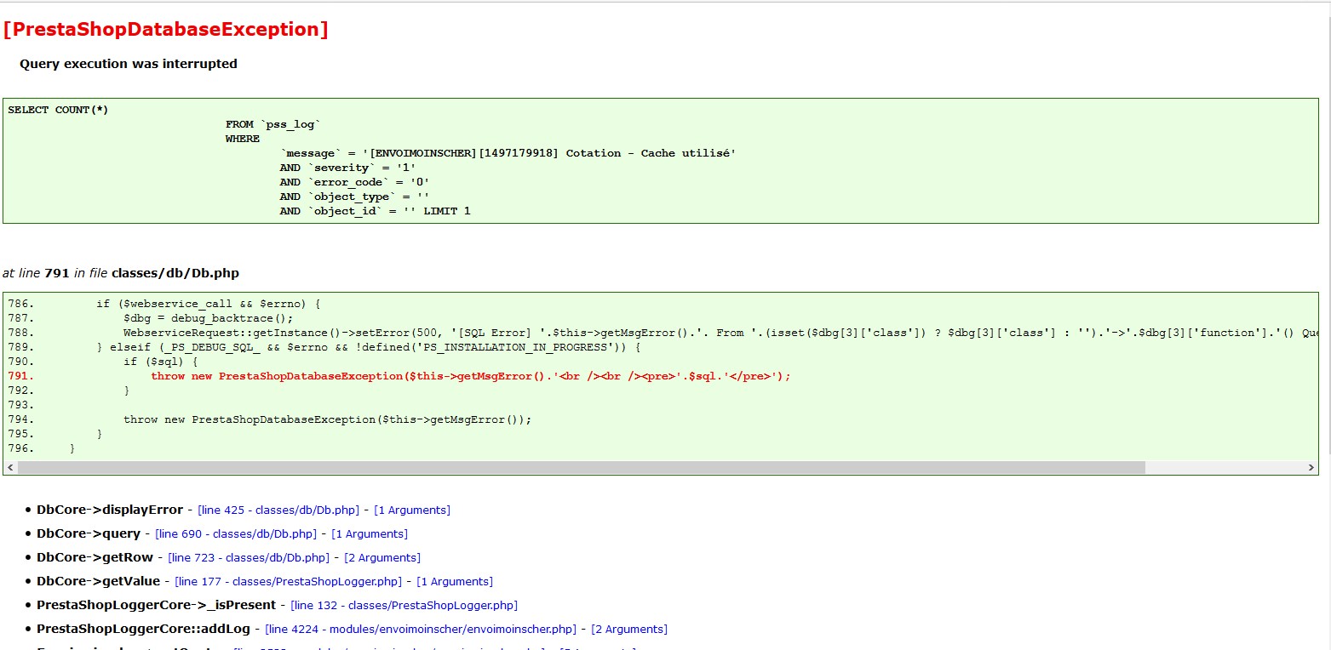Image resolution: width=1331 pixels, height=650 pixels.
Task: Click the "SELECT COUNT(*)" query line
Action: click(58, 110)
